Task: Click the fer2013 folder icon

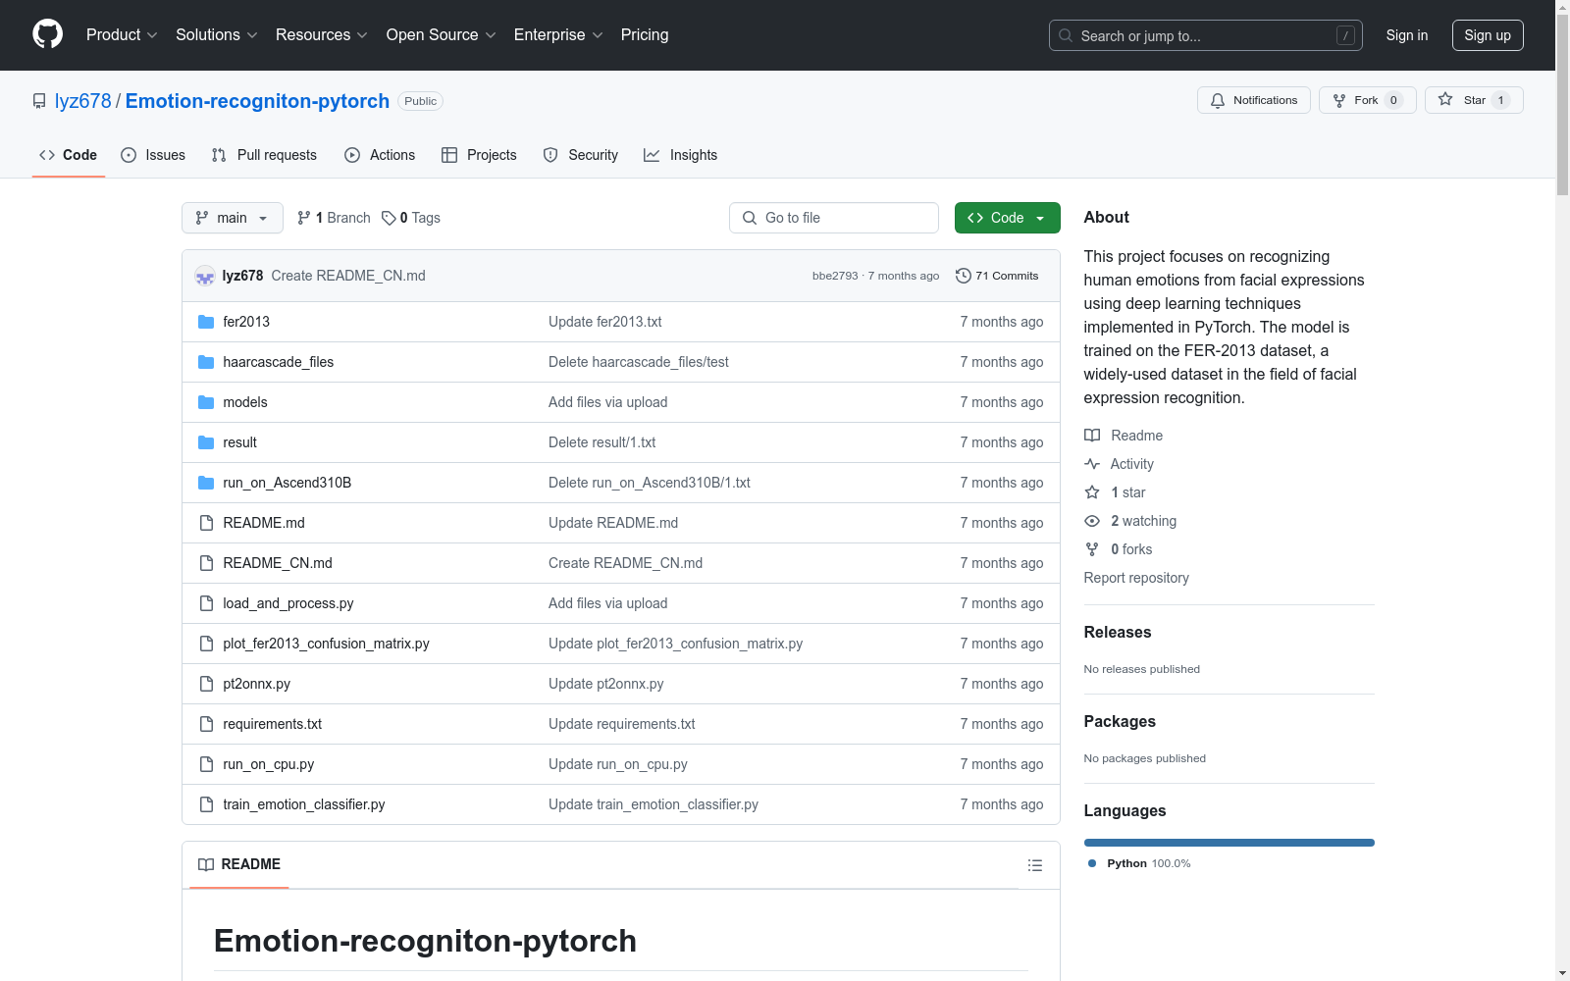Action: [206, 322]
